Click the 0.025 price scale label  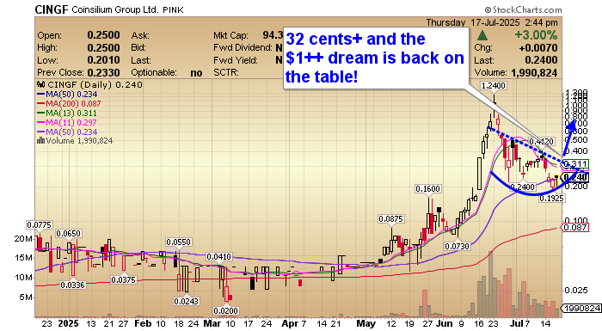pyautogui.click(x=576, y=291)
